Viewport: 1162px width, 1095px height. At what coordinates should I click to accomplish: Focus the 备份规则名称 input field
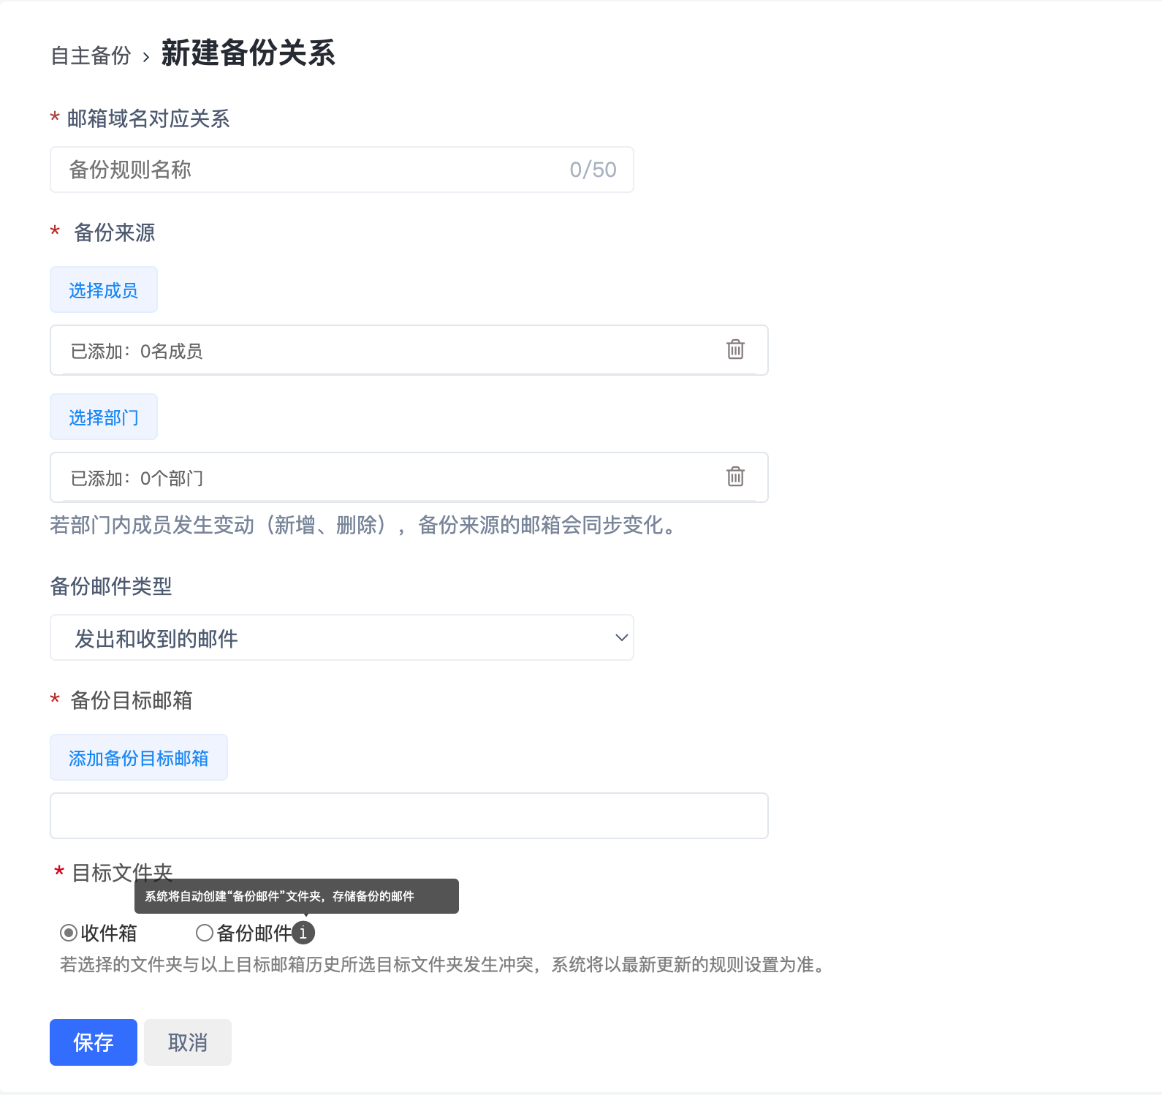(x=314, y=170)
